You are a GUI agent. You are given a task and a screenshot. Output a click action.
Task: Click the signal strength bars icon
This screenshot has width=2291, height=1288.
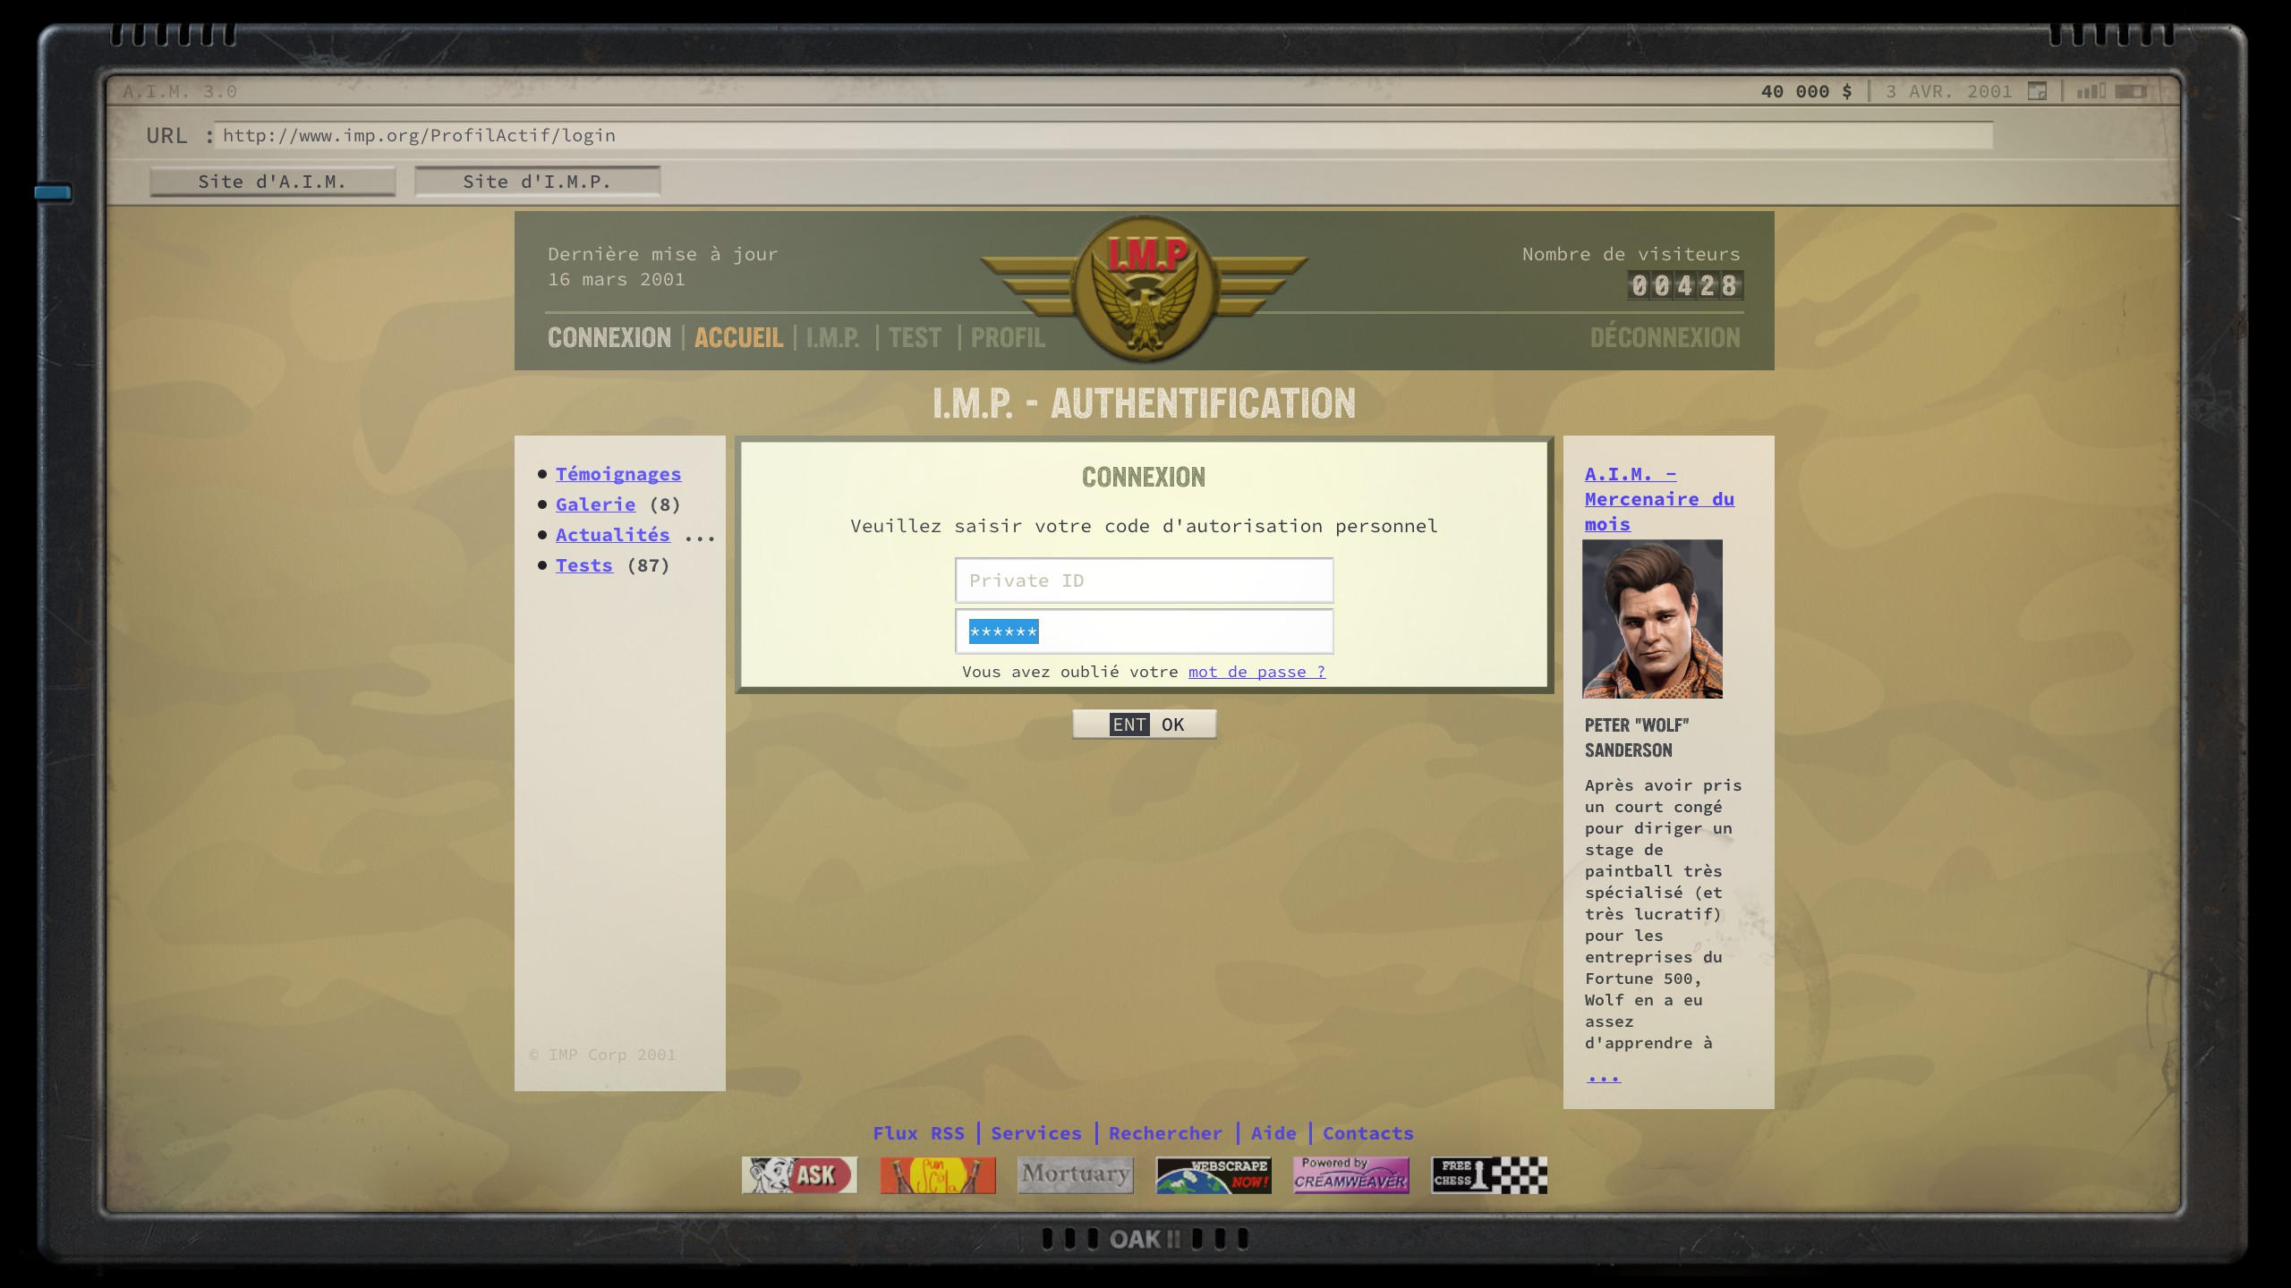click(2091, 91)
